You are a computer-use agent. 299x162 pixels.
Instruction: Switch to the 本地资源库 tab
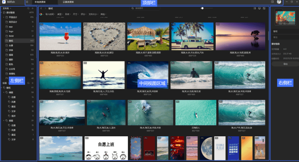click(x=40, y=2)
